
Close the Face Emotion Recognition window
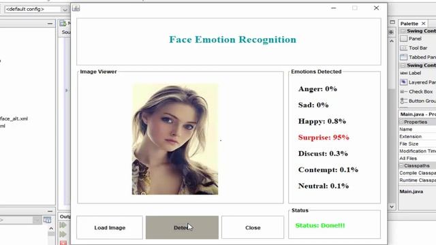(x=376, y=8)
